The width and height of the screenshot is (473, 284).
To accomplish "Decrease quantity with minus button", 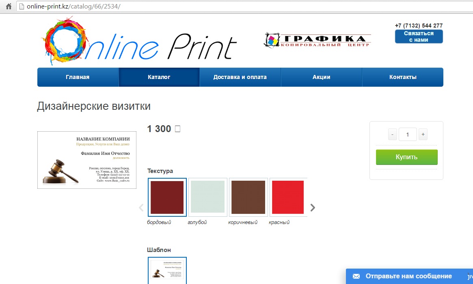I will (392, 135).
